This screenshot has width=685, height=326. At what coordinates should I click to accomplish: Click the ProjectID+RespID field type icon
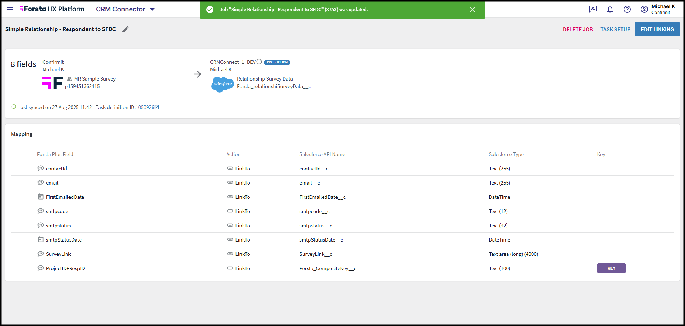41,268
